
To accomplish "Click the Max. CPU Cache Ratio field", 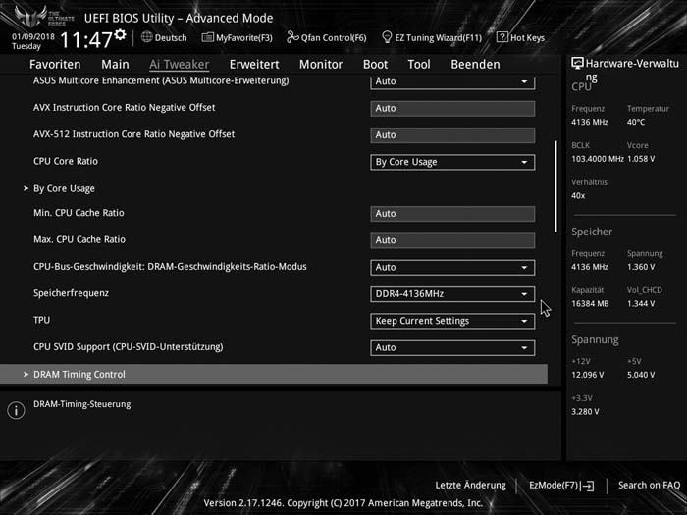I will [x=452, y=240].
